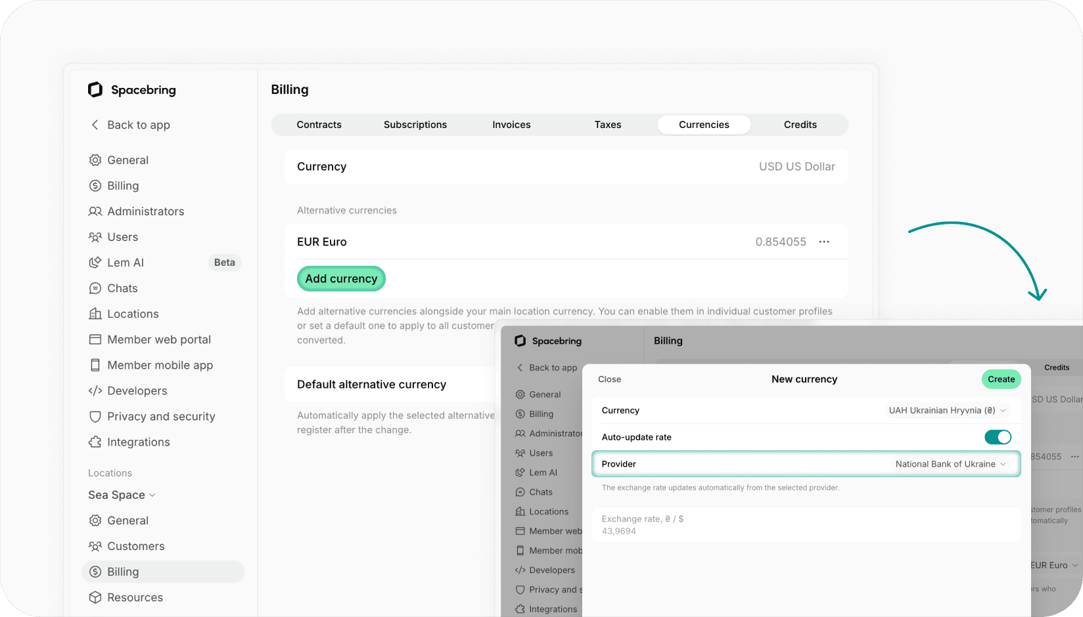
Task: Click Create in New currency dialog
Action: (1002, 379)
